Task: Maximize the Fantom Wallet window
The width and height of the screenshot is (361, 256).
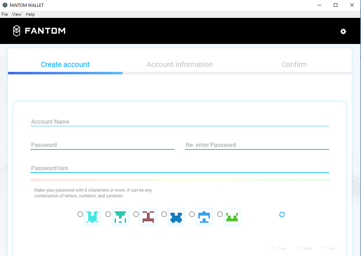Action: tap(336, 5)
